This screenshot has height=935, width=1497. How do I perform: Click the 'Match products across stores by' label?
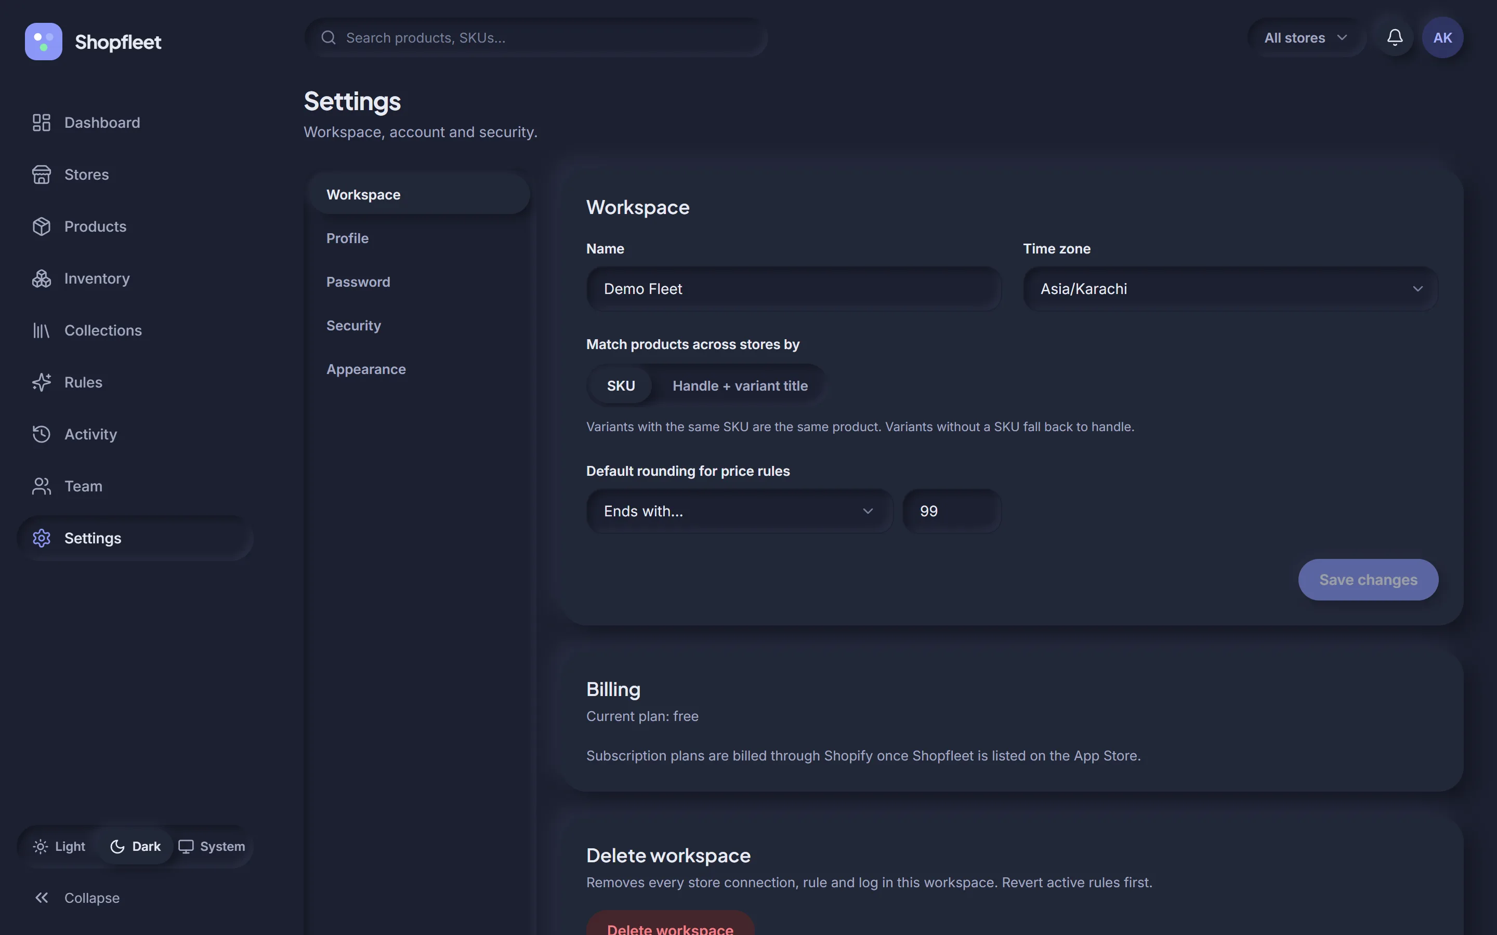click(x=693, y=344)
